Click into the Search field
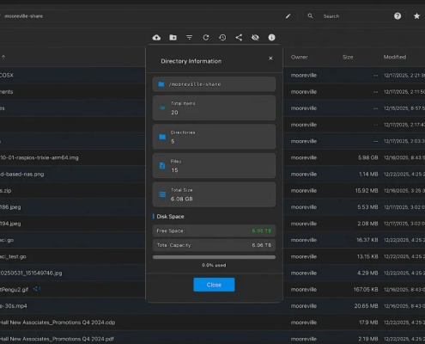The height and width of the screenshot is (344, 425). (x=355, y=16)
